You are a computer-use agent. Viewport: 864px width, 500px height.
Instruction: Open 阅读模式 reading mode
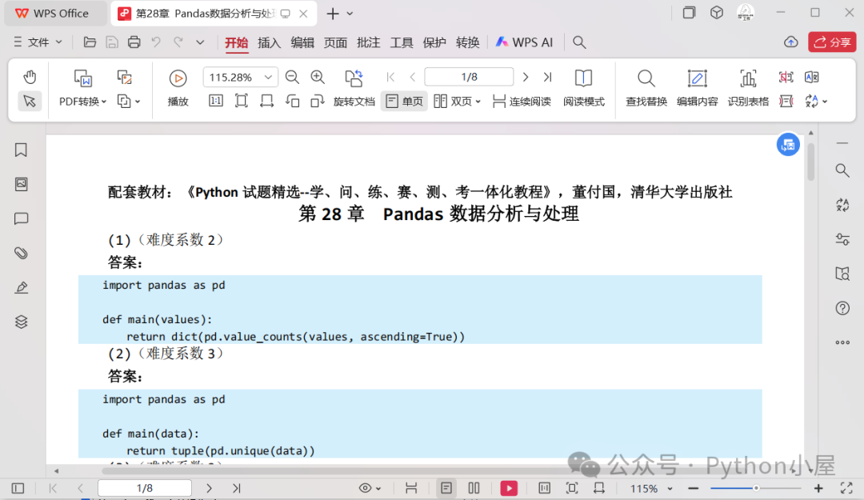[583, 88]
